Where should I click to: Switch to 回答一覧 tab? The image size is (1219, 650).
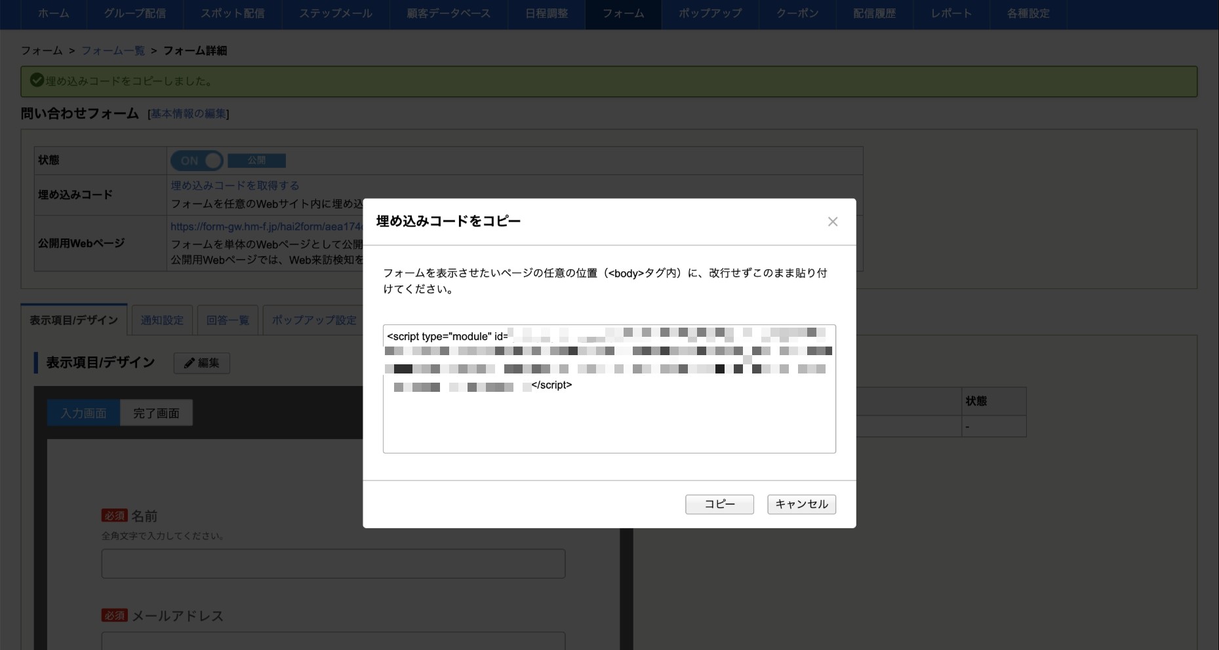228,320
